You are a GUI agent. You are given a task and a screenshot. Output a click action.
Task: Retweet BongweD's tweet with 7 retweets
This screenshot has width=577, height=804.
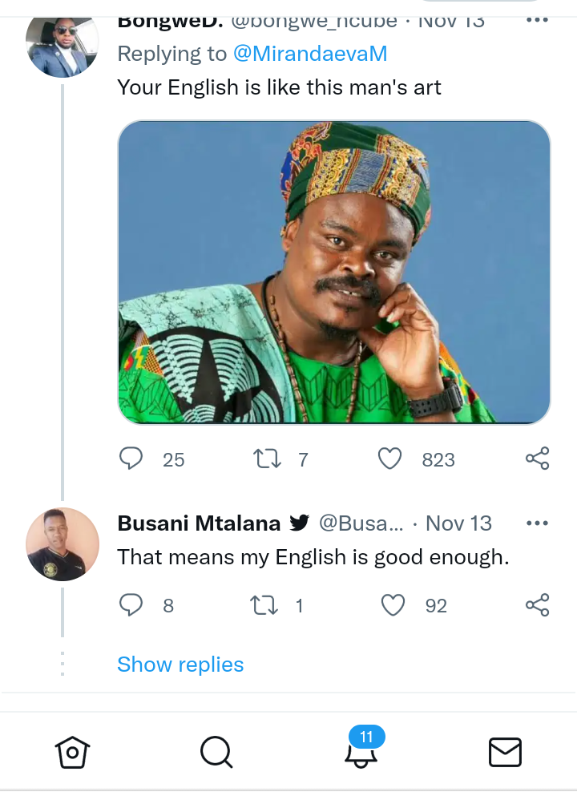coord(267,459)
